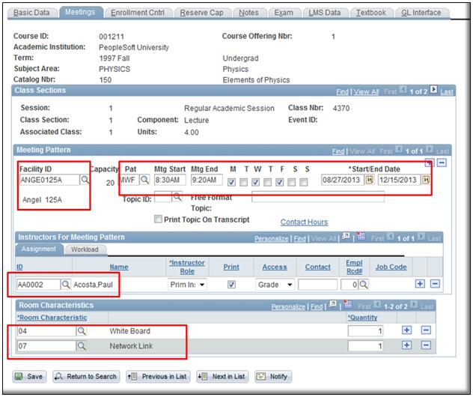Open the Exam tab
Image resolution: width=473 pixels, height=397 pixels.
click(284, 13)
